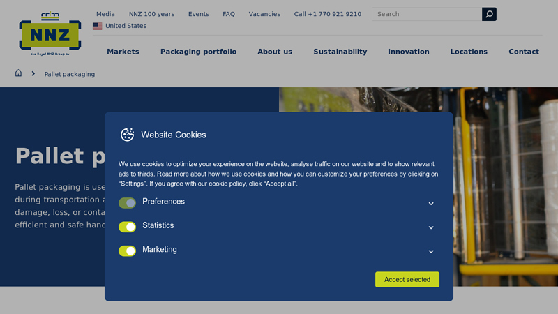Open the Contact menu item
The width and height of the screenshot is (558, 314).
coord(523,52)
